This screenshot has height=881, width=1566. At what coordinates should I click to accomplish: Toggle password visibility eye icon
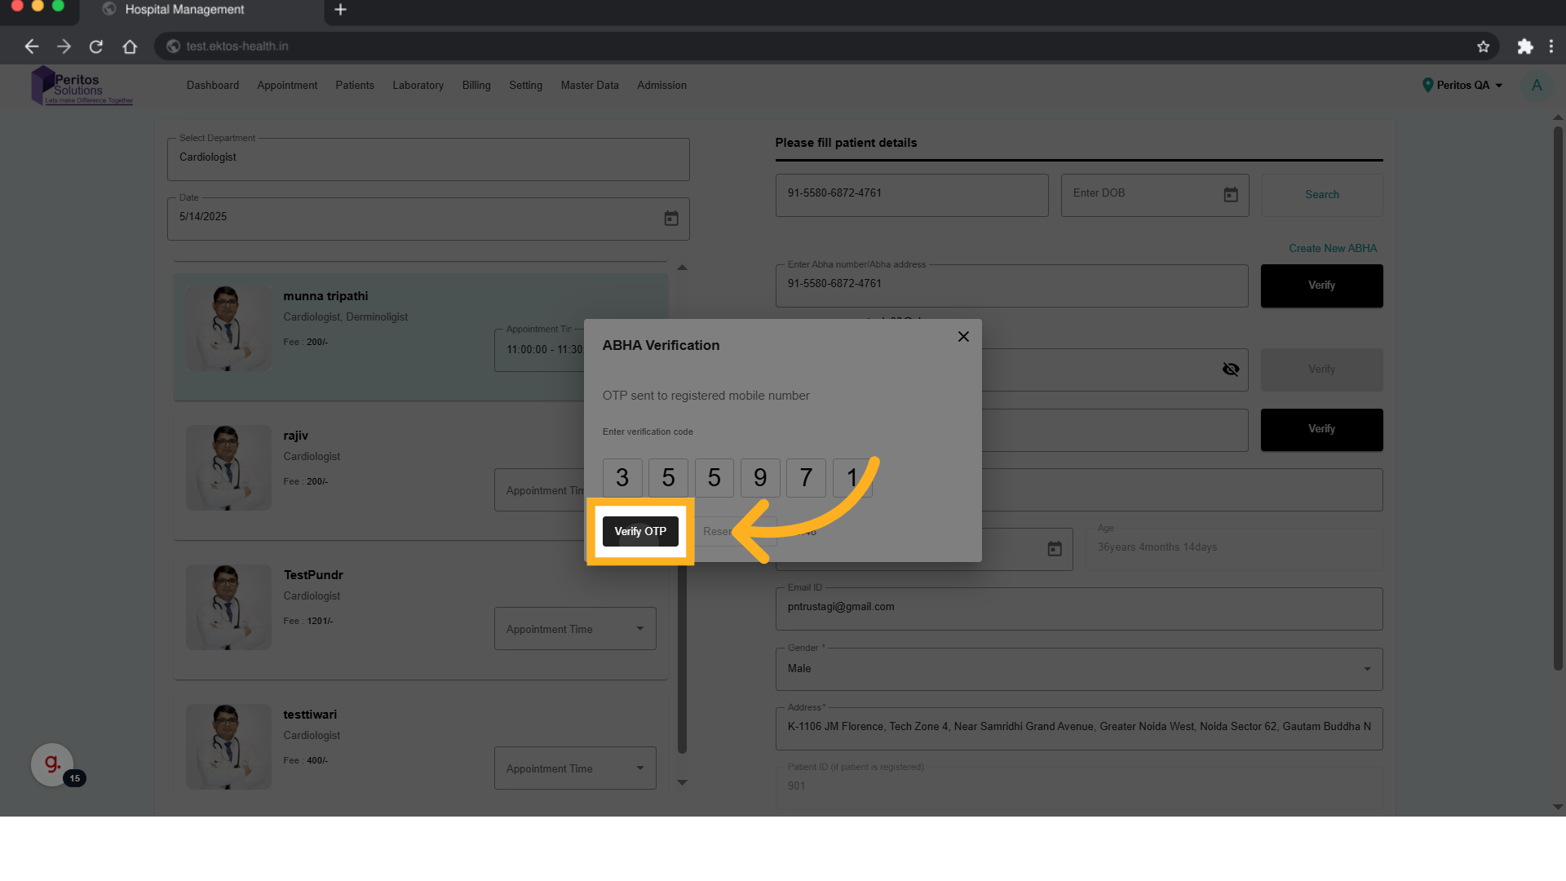pyautogui.click(x=1231, y=370)
